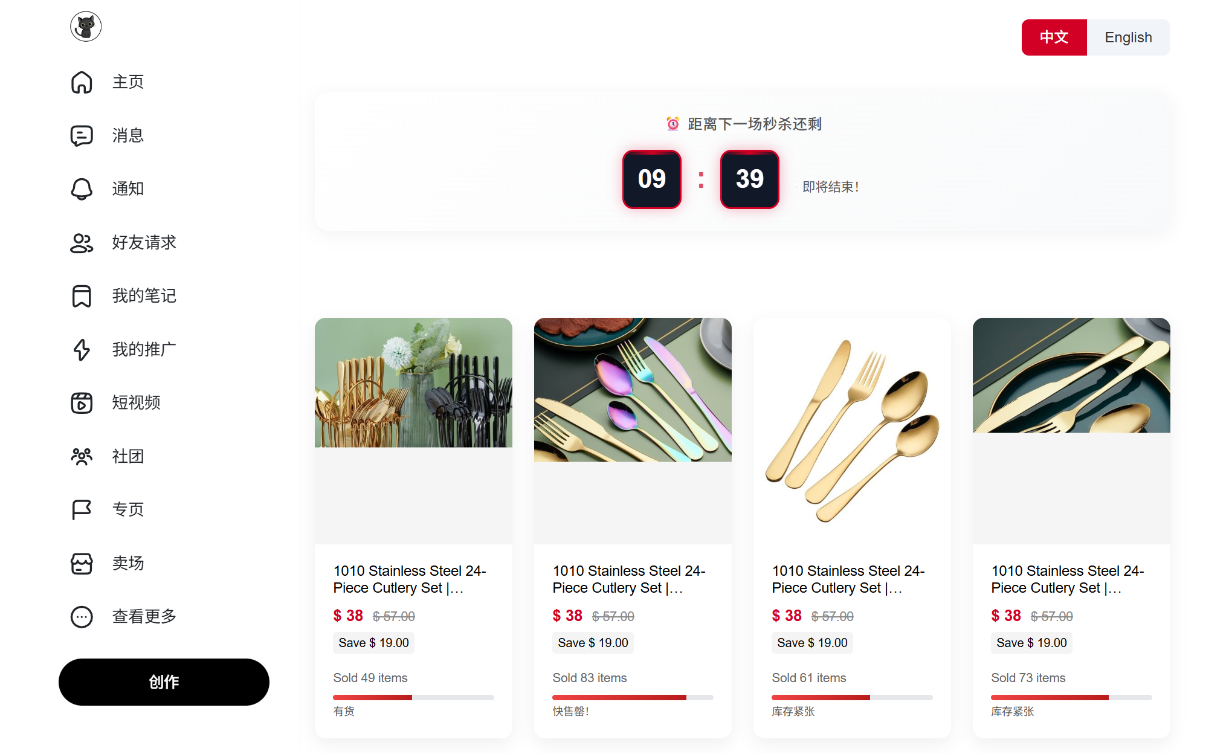This screenshot has height=754, width=1229.
Task: Click the lightning bolt promotion icon
Action: pos(82,350)
